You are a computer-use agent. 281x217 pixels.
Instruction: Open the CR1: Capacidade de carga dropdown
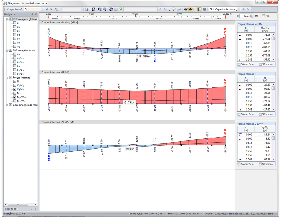(239, 9)
